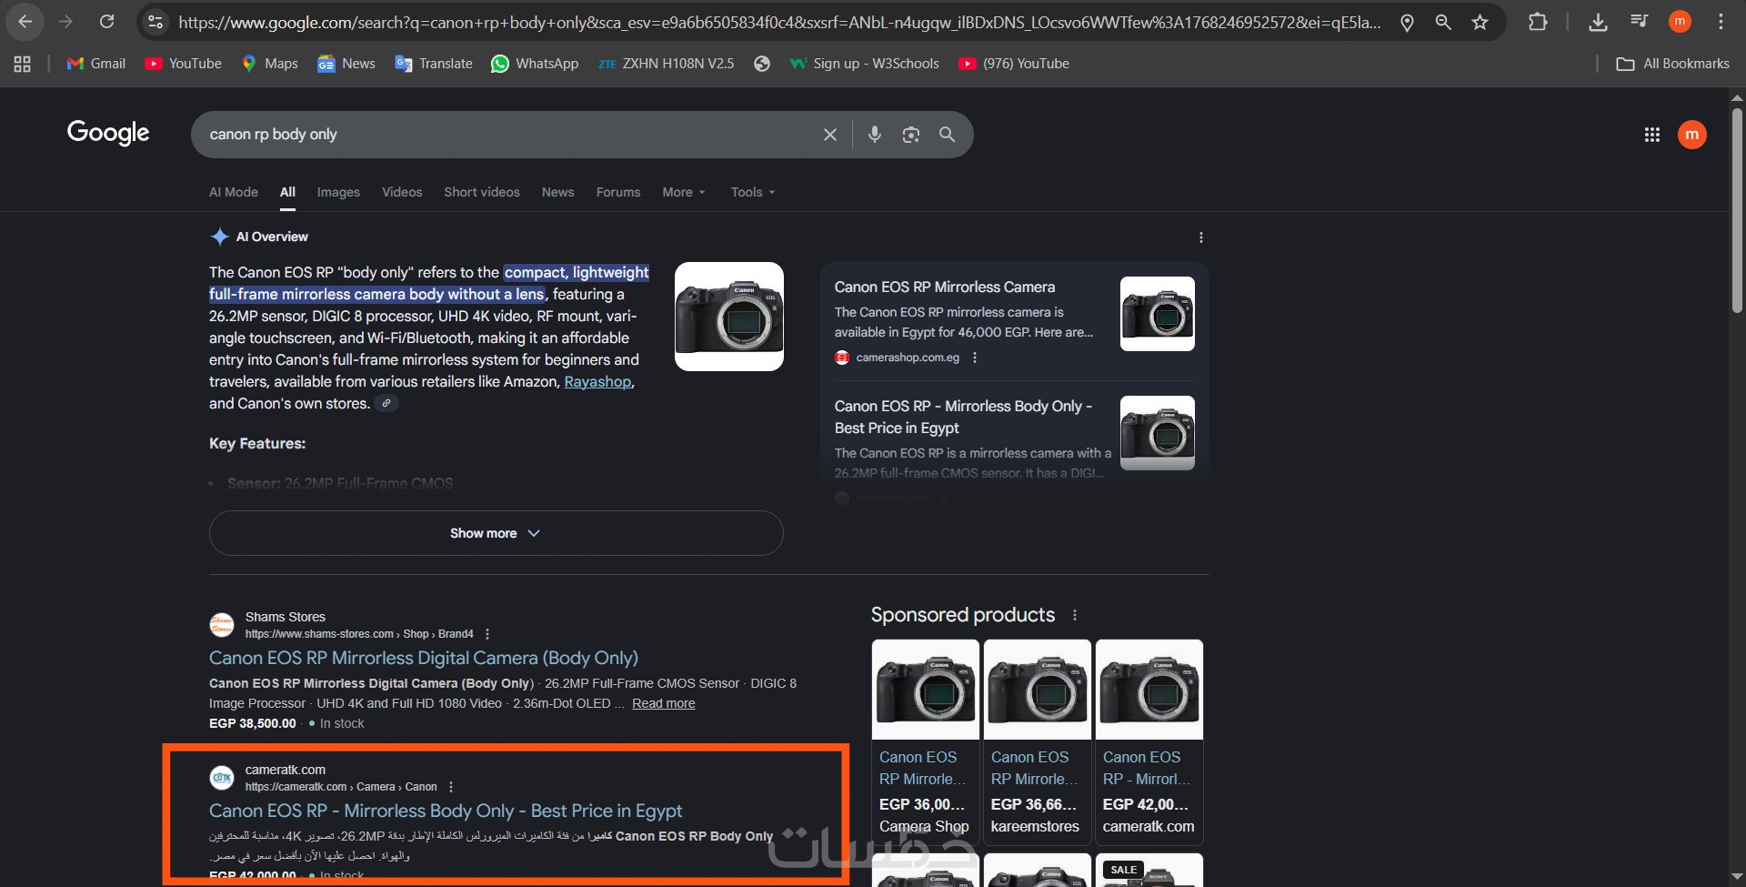
Task: Open AI Overview three-dot options
Action: click(x=1201, y=237)
